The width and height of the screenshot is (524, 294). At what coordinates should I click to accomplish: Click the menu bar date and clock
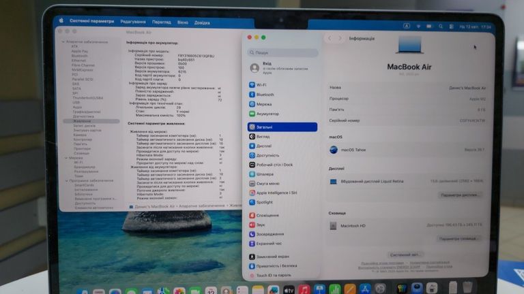(x=475, y=27)
